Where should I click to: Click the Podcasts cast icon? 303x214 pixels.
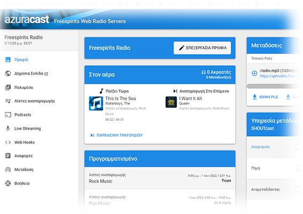click(x=7, y=115)
